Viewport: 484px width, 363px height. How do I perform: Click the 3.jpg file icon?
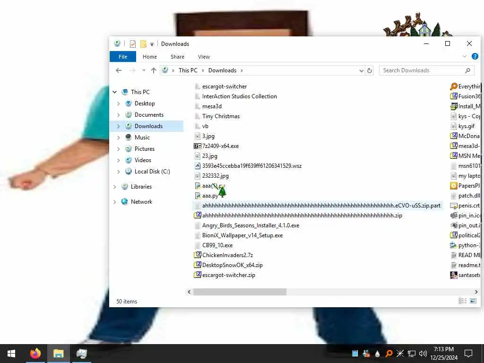pyautogui.click(x=198, y=136)
